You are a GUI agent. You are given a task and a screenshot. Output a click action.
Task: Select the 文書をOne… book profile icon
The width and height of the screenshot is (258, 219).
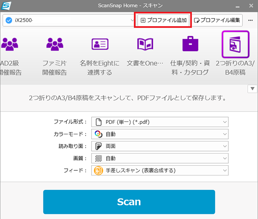pyautogui.click(x=145, y=44)
